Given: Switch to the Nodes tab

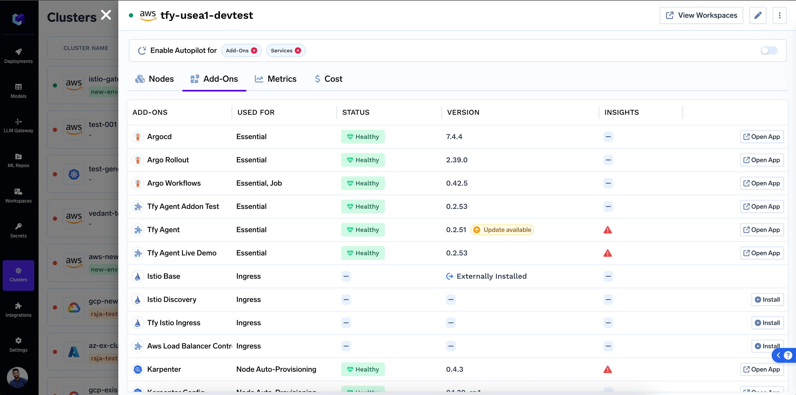Looking at the screenshot, I should [x=154, y=79].
